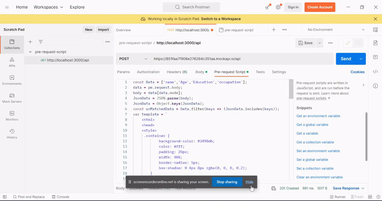The image size is (382, 201).
Task: Open the code snippet panel icon
Action: click(375, 72)
